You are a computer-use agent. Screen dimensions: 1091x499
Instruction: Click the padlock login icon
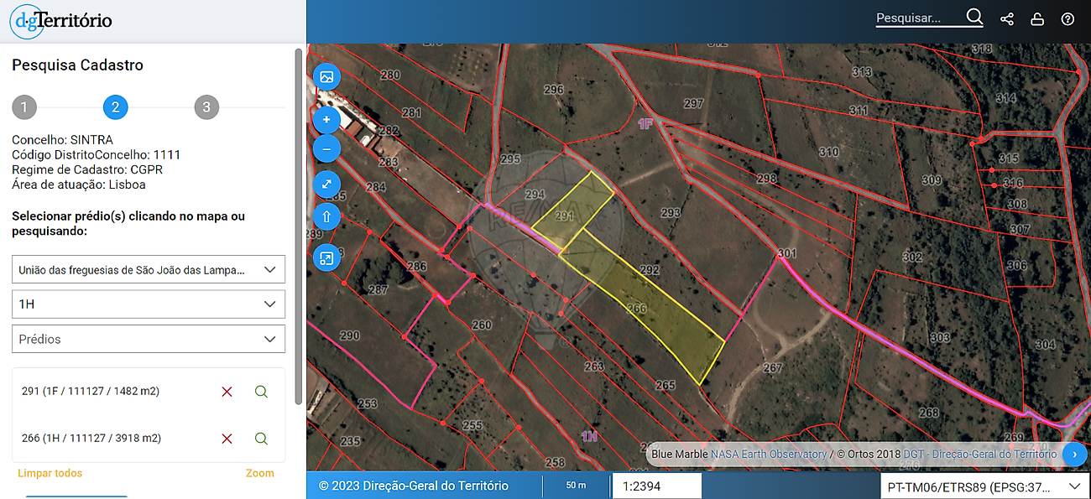click(x=1037, y=19)
